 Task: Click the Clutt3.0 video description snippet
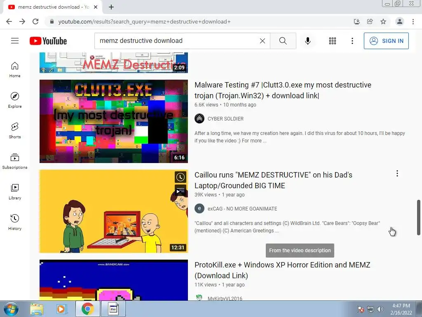300,137
